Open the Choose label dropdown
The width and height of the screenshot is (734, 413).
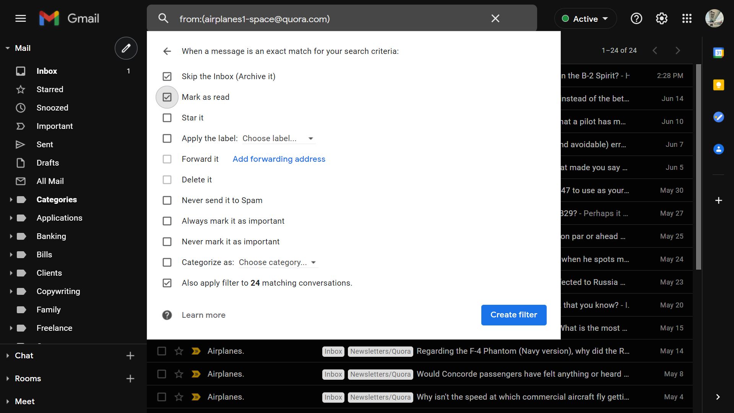(278, 138)
